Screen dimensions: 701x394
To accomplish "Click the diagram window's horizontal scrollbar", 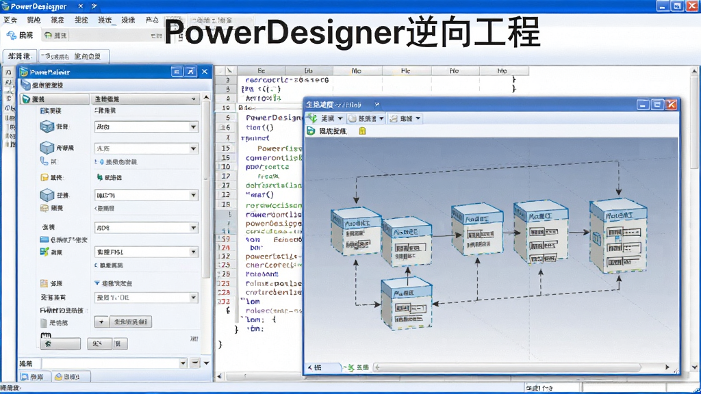I will (507, 367).
